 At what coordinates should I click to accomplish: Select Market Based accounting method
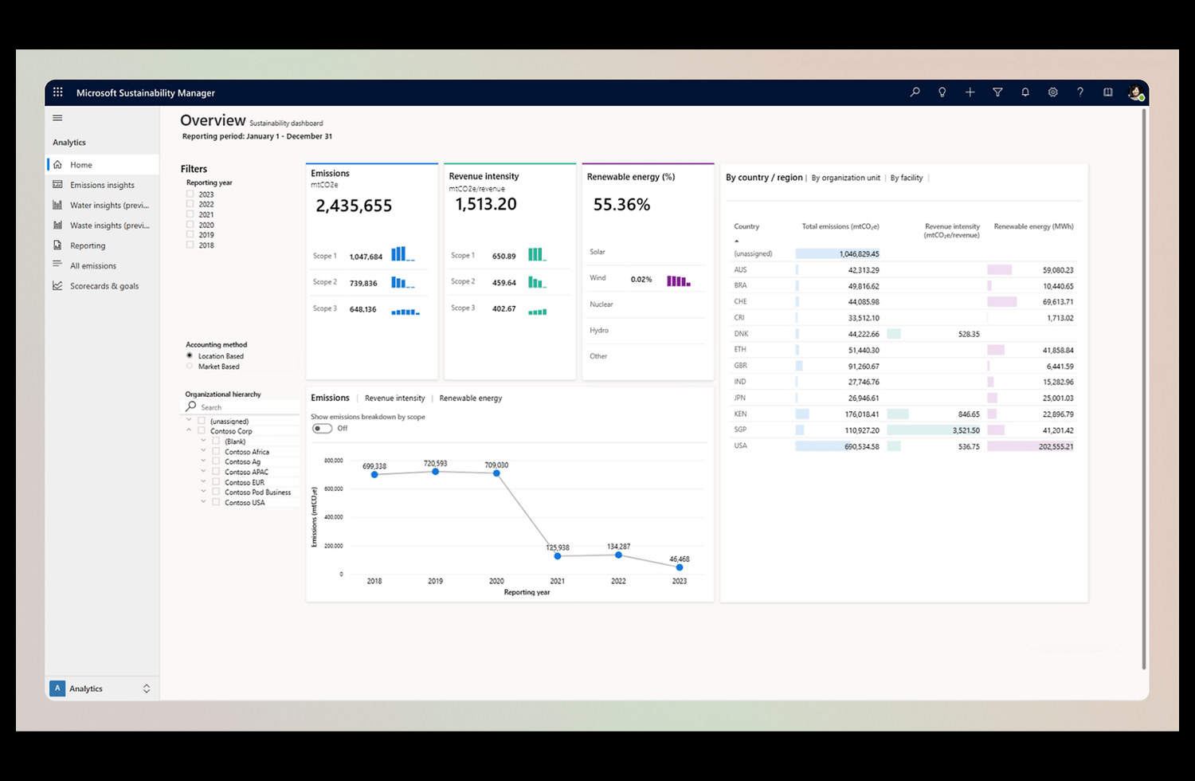[x=190, y=366]
